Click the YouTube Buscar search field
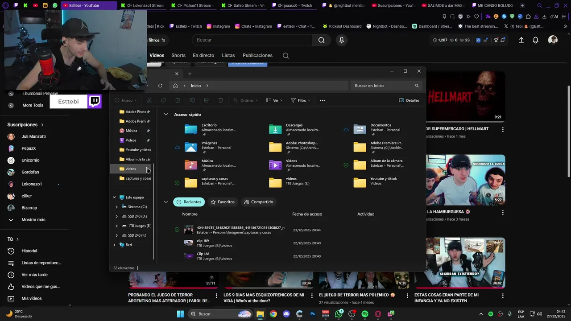 252,40
